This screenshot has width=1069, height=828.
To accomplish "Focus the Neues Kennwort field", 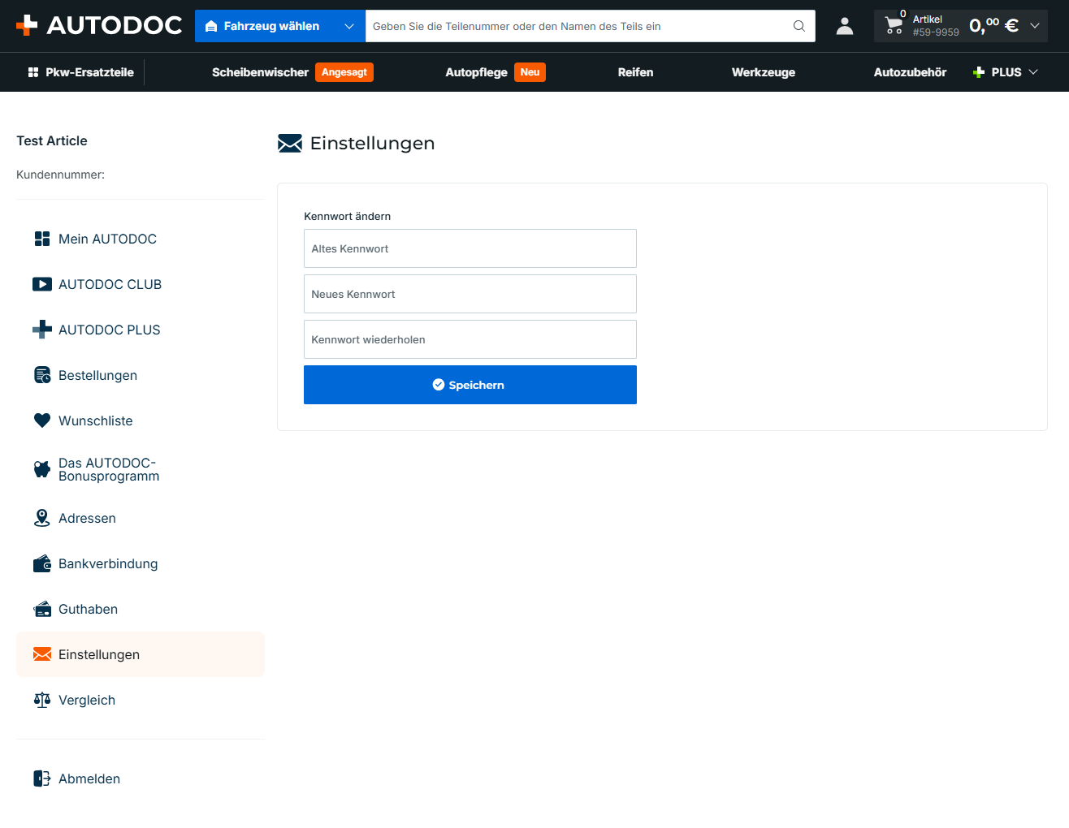I will pyautogui.click(x=470, y=294).
